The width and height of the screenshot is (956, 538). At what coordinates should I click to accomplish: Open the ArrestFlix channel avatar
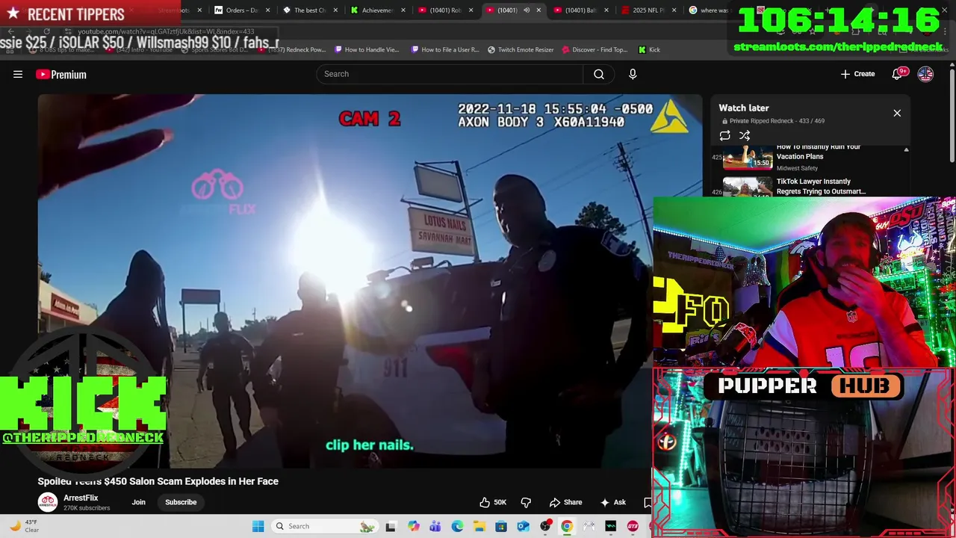point(48,502)
